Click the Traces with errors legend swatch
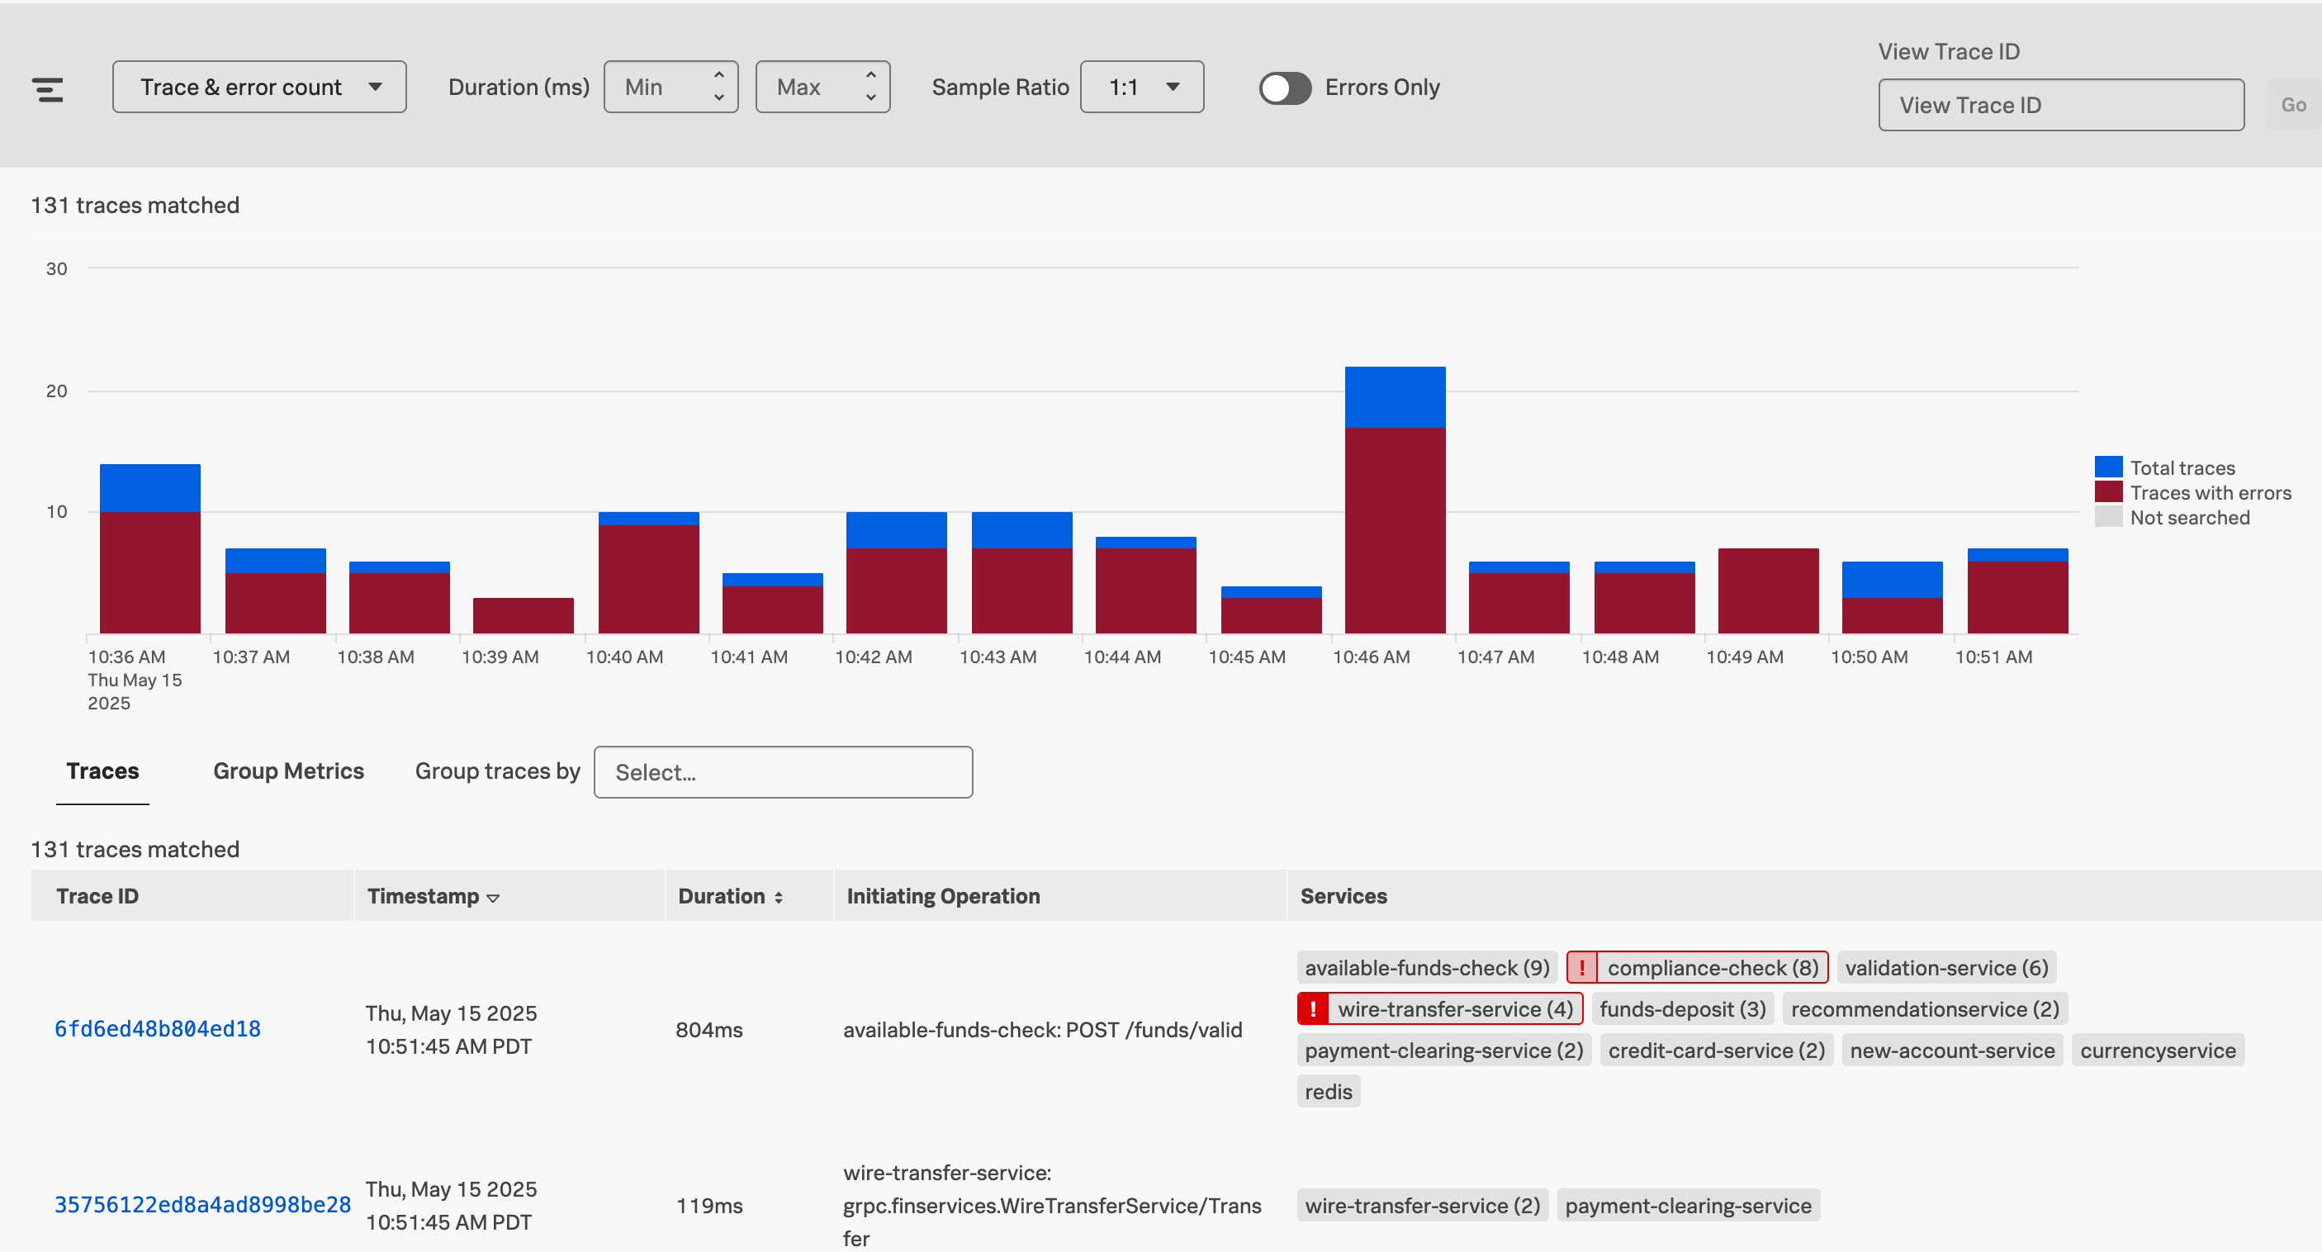This screenshot has height=1252, width=2322. (x=2108, y=491)
